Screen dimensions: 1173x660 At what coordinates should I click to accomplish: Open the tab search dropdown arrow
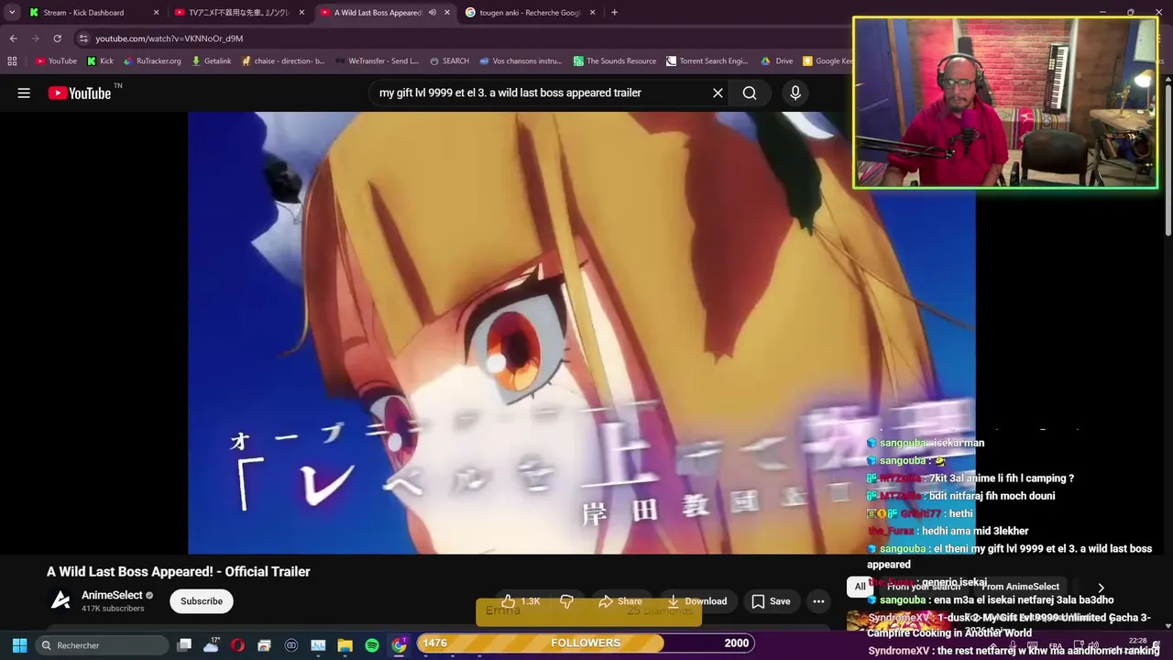pyautogui.click(x=12, y=13)
